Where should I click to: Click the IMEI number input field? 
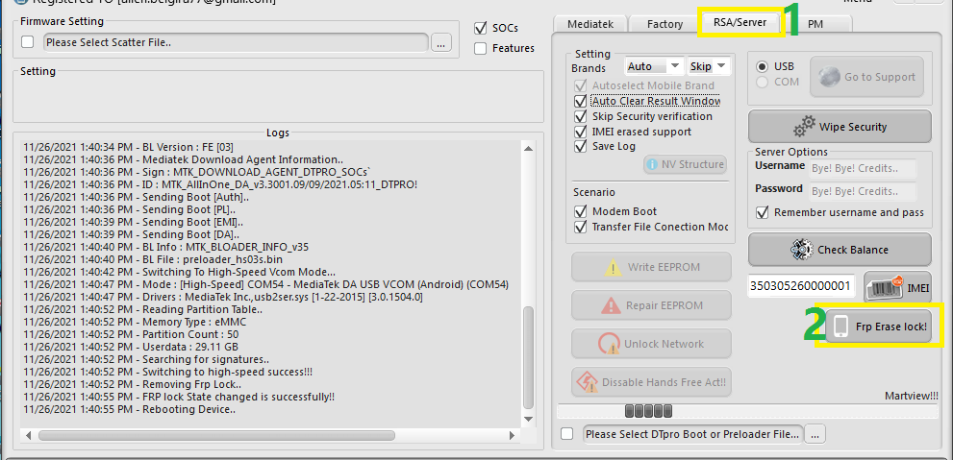pyautogui.click(x=801, y=286)
